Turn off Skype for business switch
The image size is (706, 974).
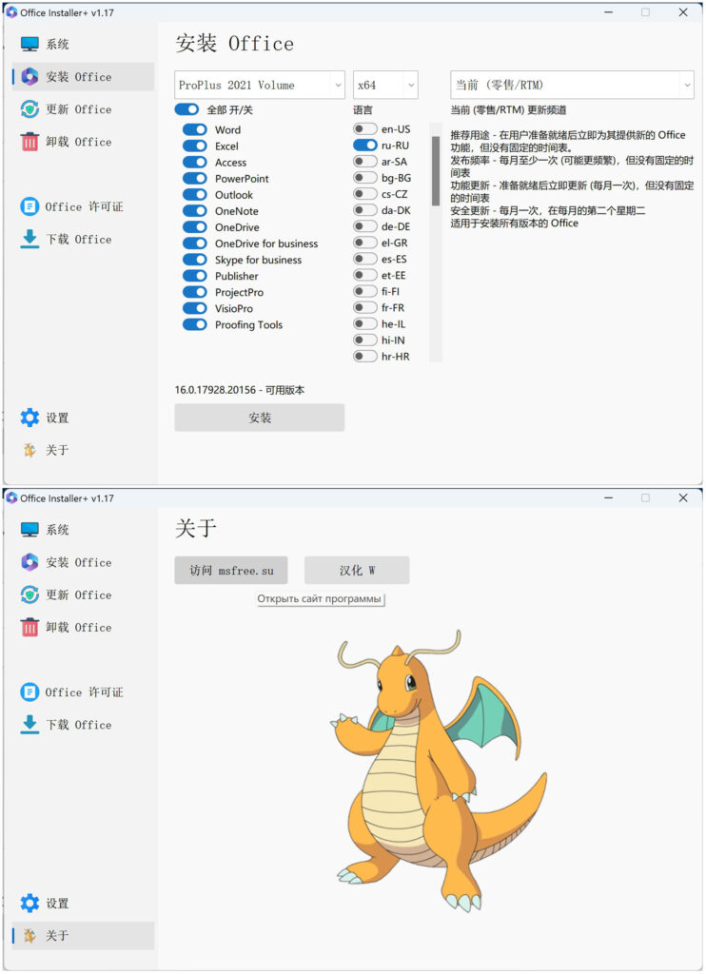pos(194,260)
